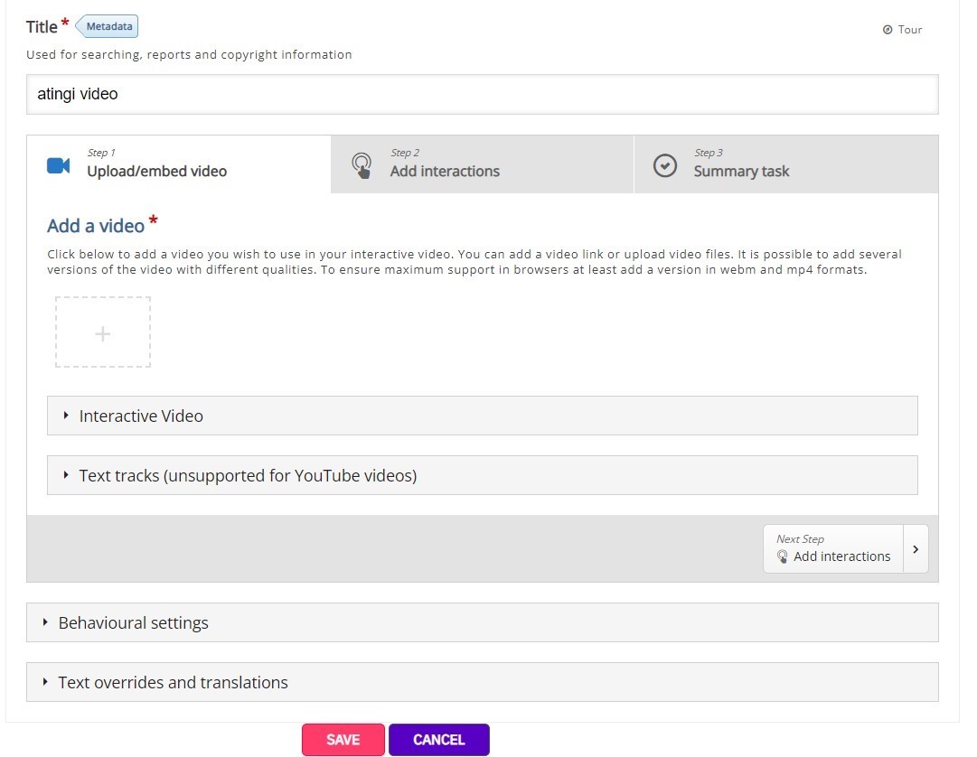
Task: Click the 'Add a video' heading text
Action: (96, 225)
